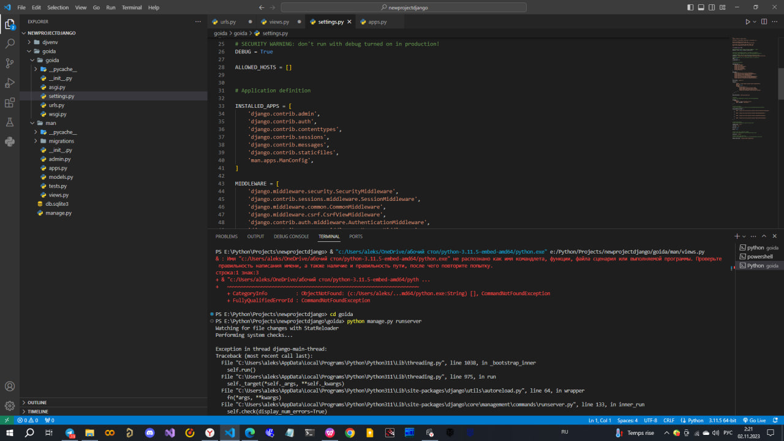Expand the djvenv folder
784x441 pixels.
[113, 42]
